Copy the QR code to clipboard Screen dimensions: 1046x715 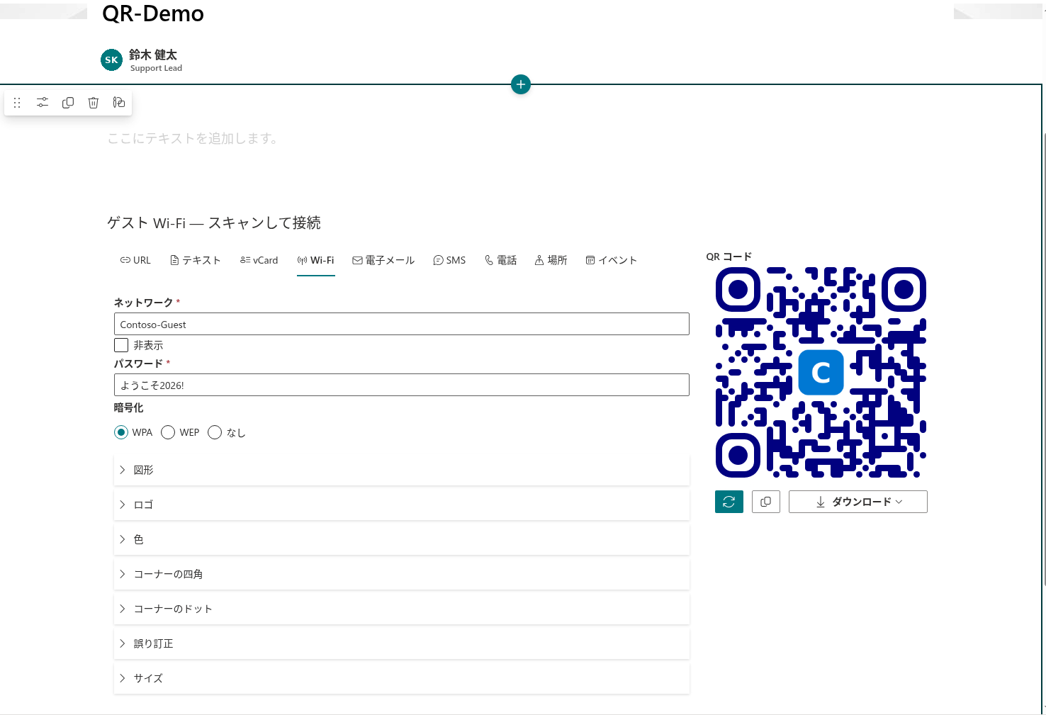pos(766,502)
